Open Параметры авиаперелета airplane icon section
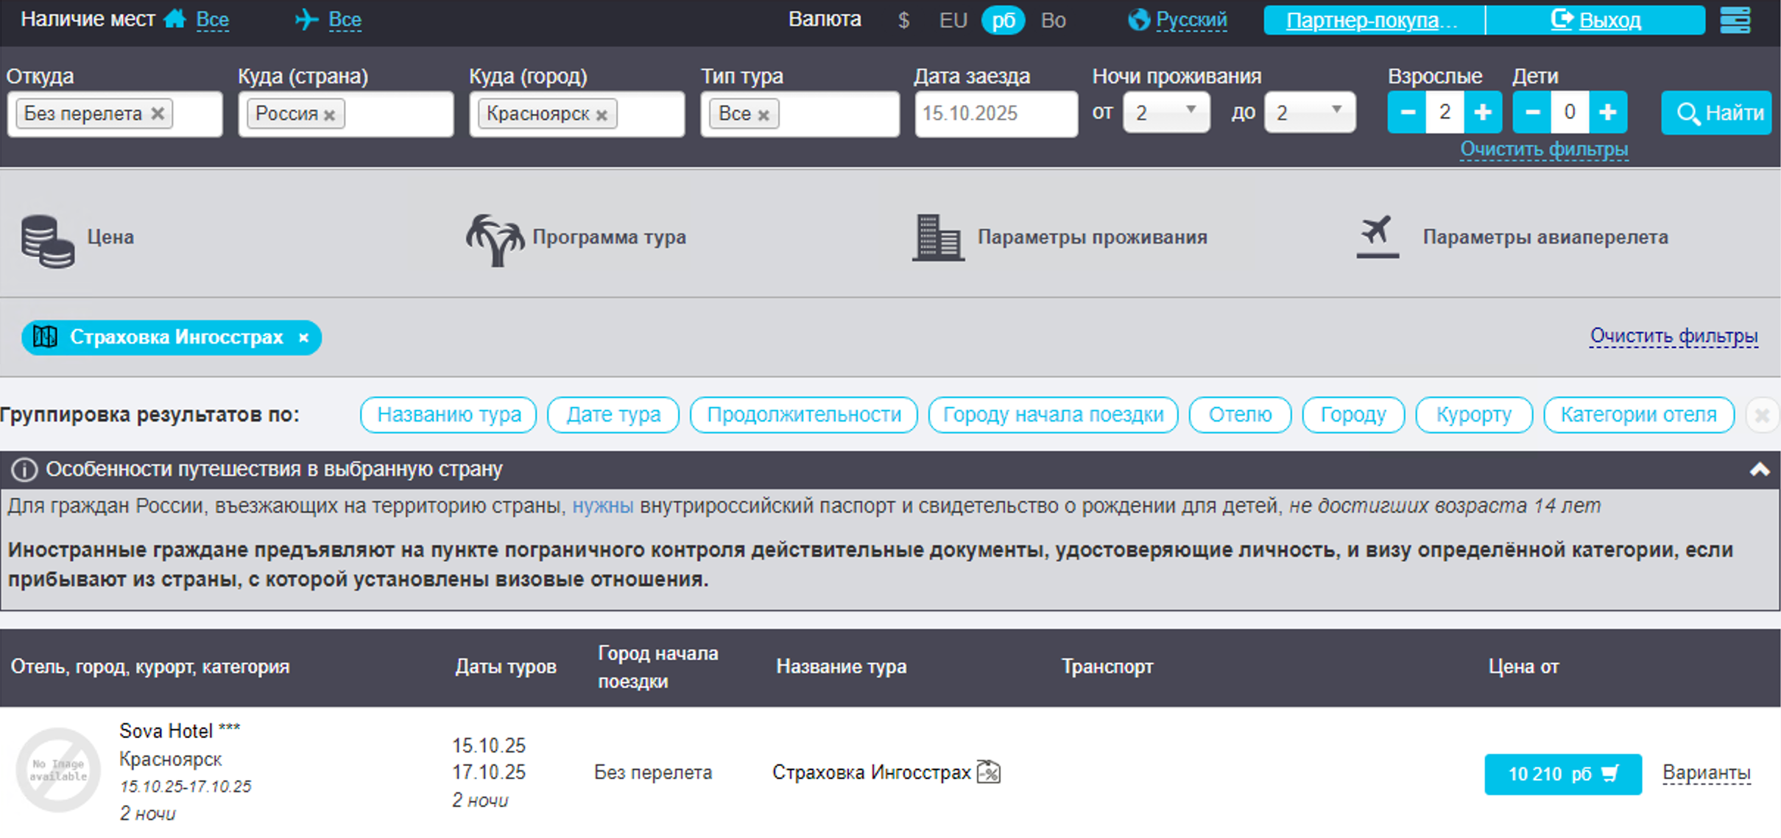This screenshot has width=1781, height=838. click(1512, 238)
